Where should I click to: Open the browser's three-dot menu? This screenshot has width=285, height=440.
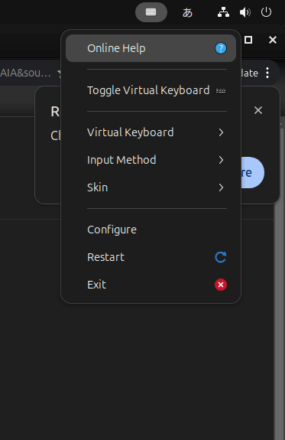point(267,73)
